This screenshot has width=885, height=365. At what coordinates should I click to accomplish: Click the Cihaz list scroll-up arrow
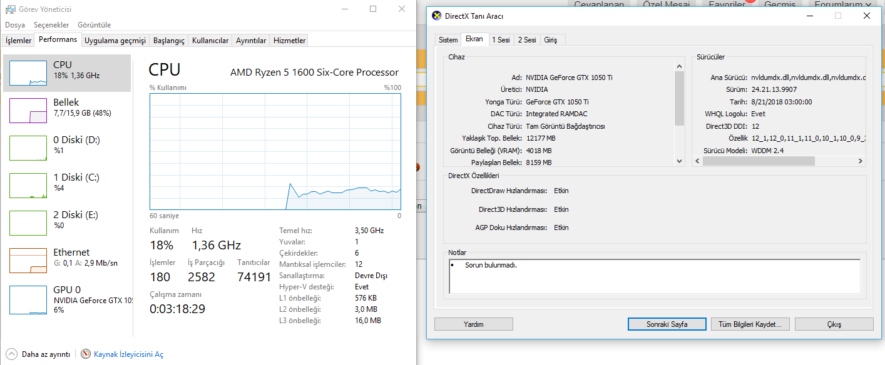coord(680,66)
